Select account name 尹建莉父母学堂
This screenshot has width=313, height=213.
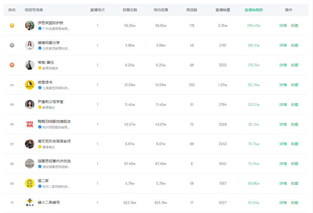tap(50, 102)
